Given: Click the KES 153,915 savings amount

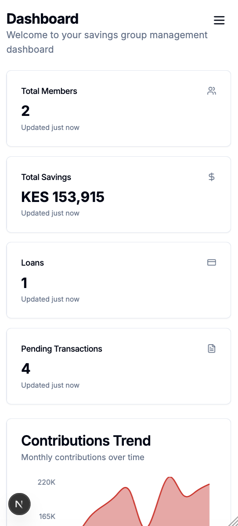Looking at the screenshot, I should pyautogui.click(x=63, y=197).
